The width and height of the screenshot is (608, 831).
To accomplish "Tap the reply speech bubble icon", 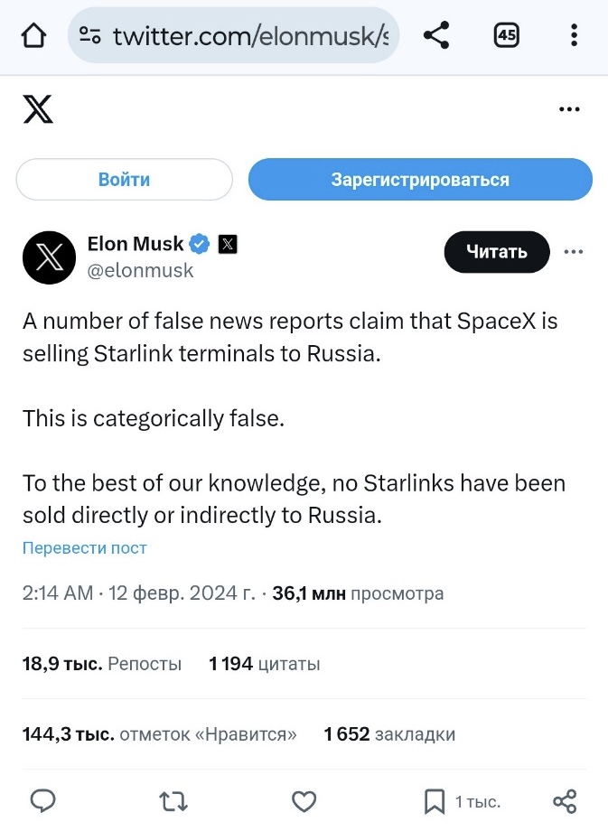I will (x=43, y=801).
